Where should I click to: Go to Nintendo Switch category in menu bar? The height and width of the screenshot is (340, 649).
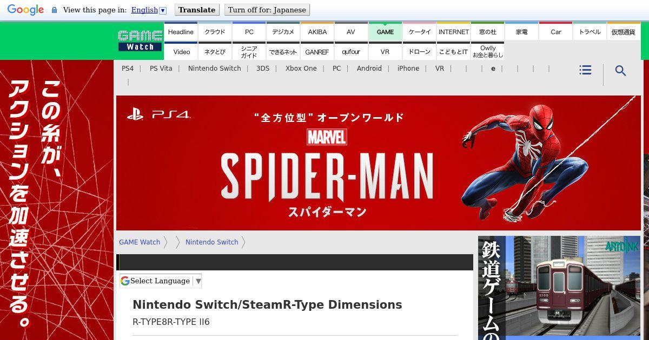click(215, 69)
